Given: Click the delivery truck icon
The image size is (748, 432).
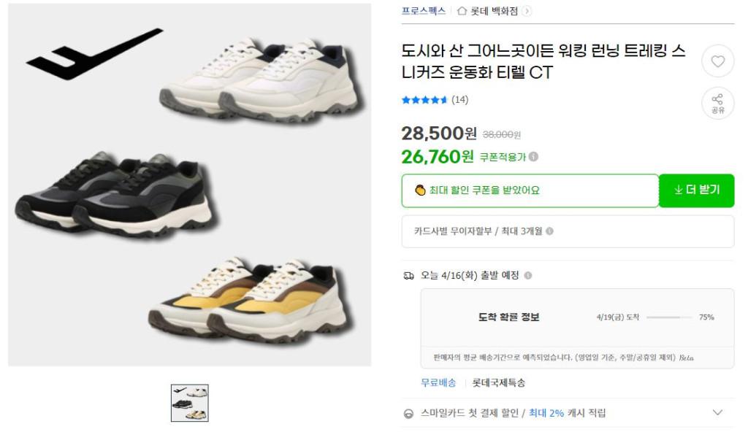Looking at the screenshot, I should tap(409, 276).
